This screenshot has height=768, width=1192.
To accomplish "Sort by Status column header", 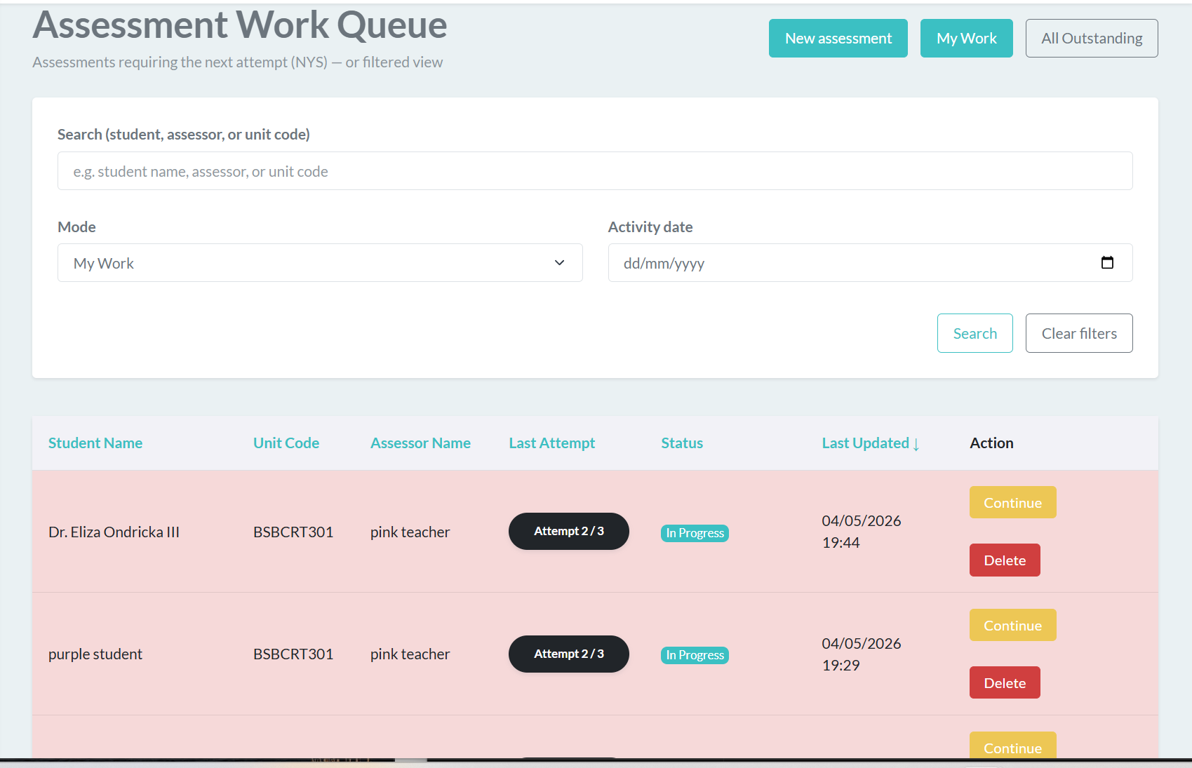I will 682,443.
